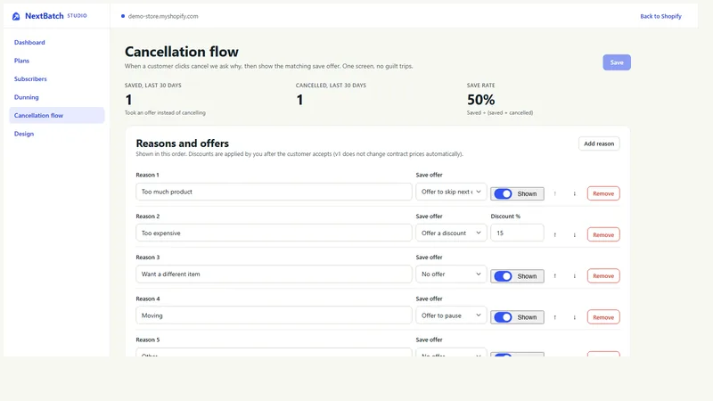Viewport: 713px width, 401px height.
Task: Select Cancellation flow in sidebar
Action: click(x=57, y=116)
